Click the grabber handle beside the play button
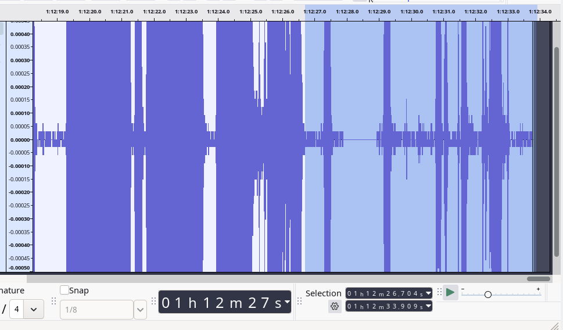 point(439,292)
